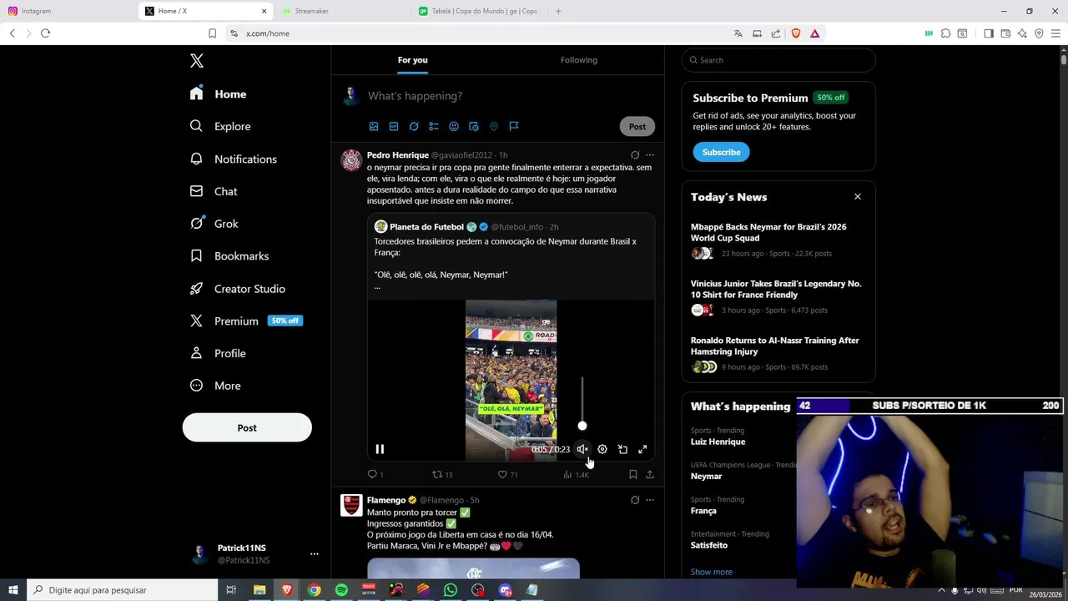
Task: Click Show more under What's happening
Action: [711, 572]
